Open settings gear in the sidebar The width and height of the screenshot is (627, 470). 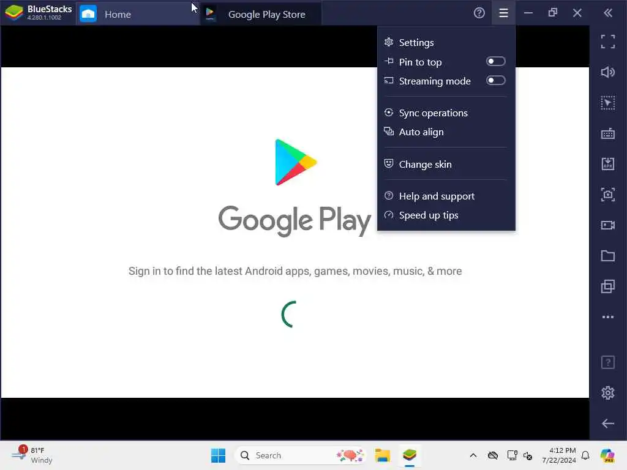[x=608, y=393]
